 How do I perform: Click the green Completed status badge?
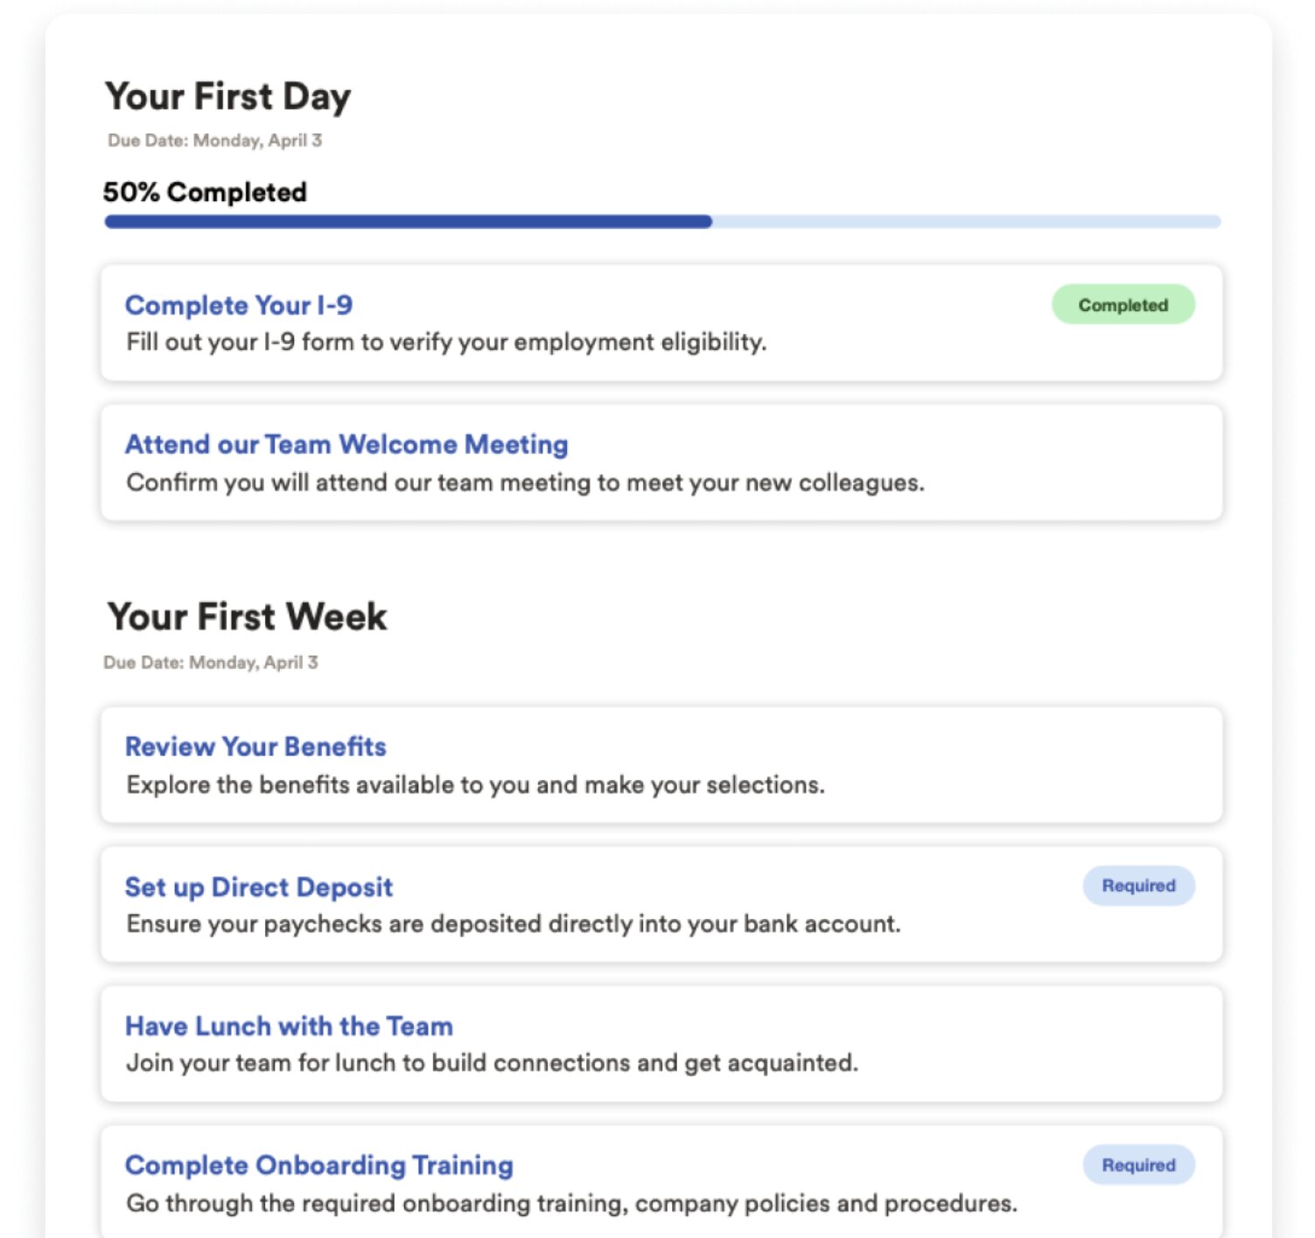click(1123, 305)
